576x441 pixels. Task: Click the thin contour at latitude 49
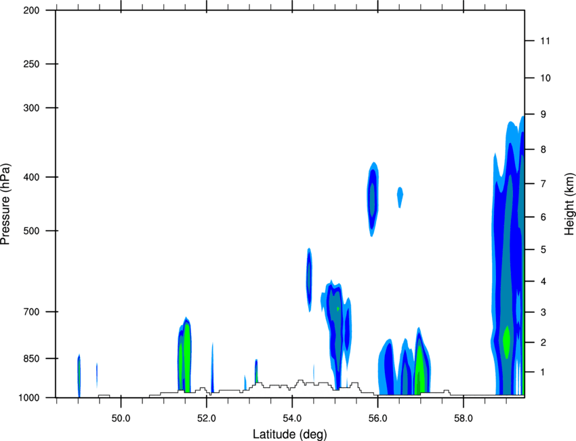coord(79,376)
